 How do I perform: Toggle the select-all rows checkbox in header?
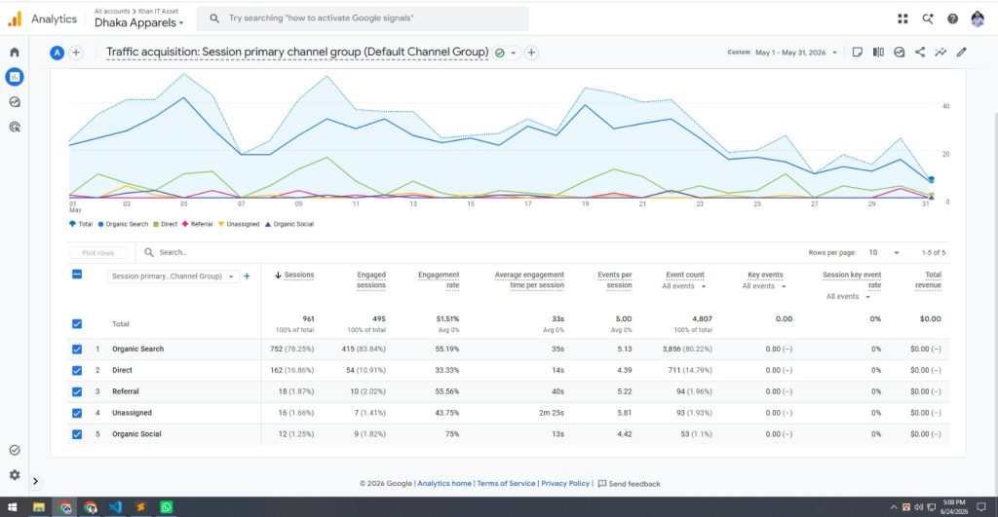77,275
